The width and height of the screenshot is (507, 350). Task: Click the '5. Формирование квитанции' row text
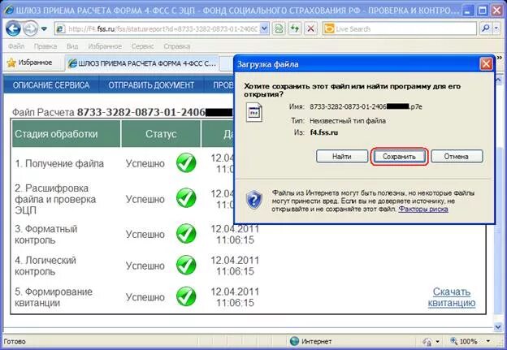pyautogui.click(x=54, y=297)
